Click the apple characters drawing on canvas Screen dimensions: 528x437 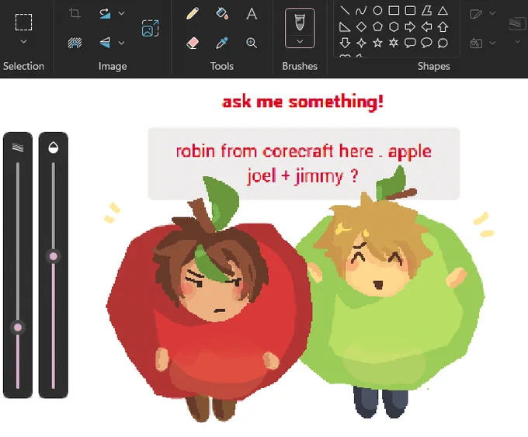tap(296, 293)
